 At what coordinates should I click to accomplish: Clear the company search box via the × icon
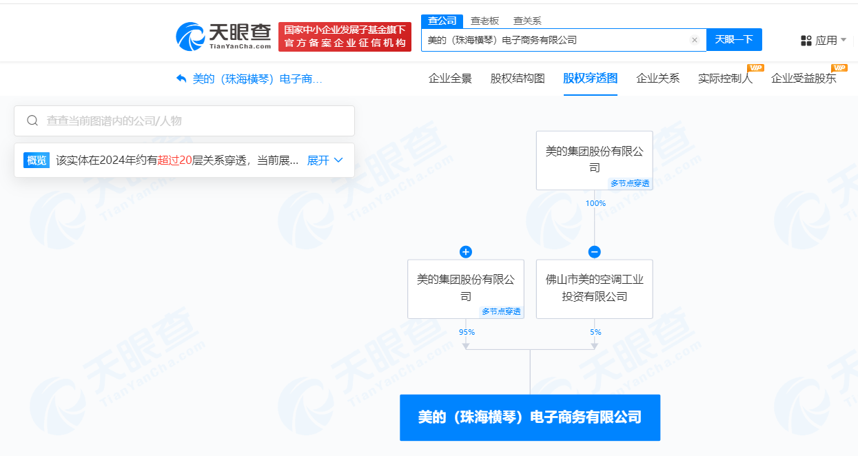click(694, 40)
